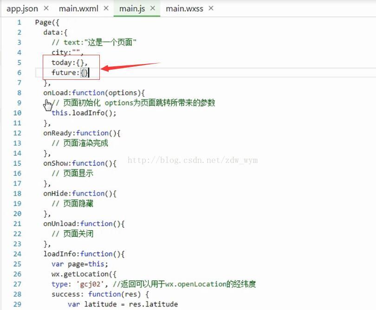Click the 'onHide:function(){' line
This screenshot has height=310, width=376.
(x=80, y=194)
